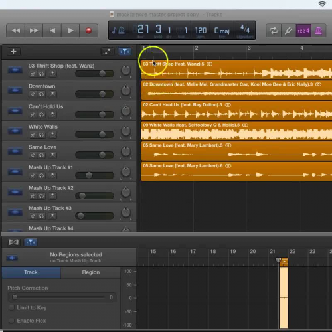This screenshot has width=332, height=332.
Task: Solo Mash Up Track #1
Action: click(41, 175)
